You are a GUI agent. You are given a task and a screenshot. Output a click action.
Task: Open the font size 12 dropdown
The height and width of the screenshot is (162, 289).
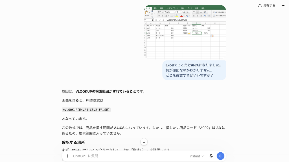(x=179, y=12)
